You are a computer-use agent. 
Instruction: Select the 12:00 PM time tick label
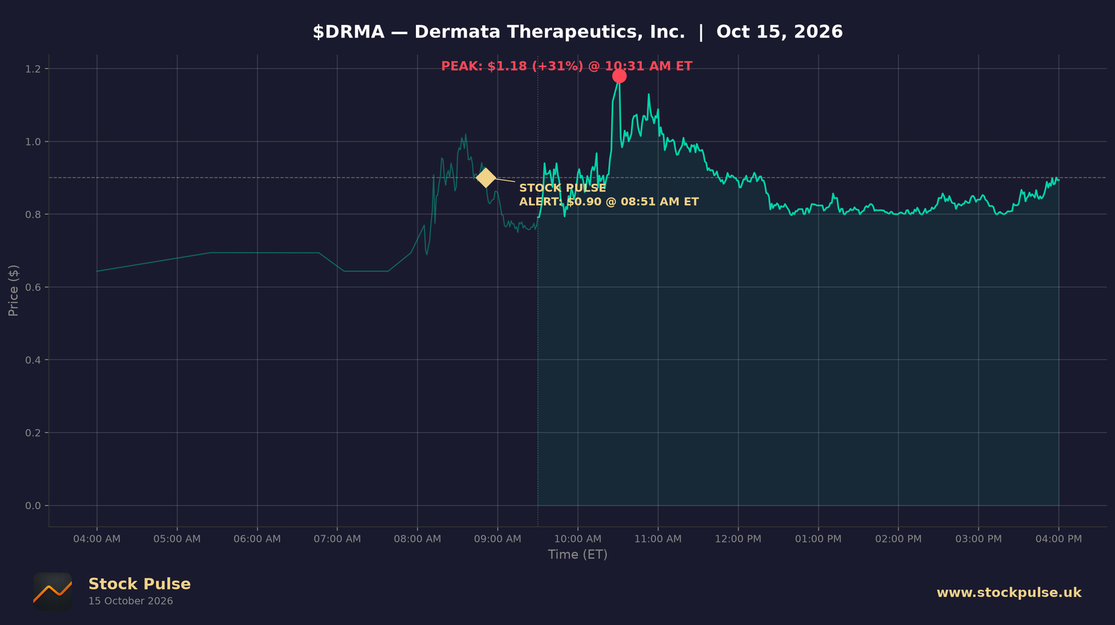738,539
